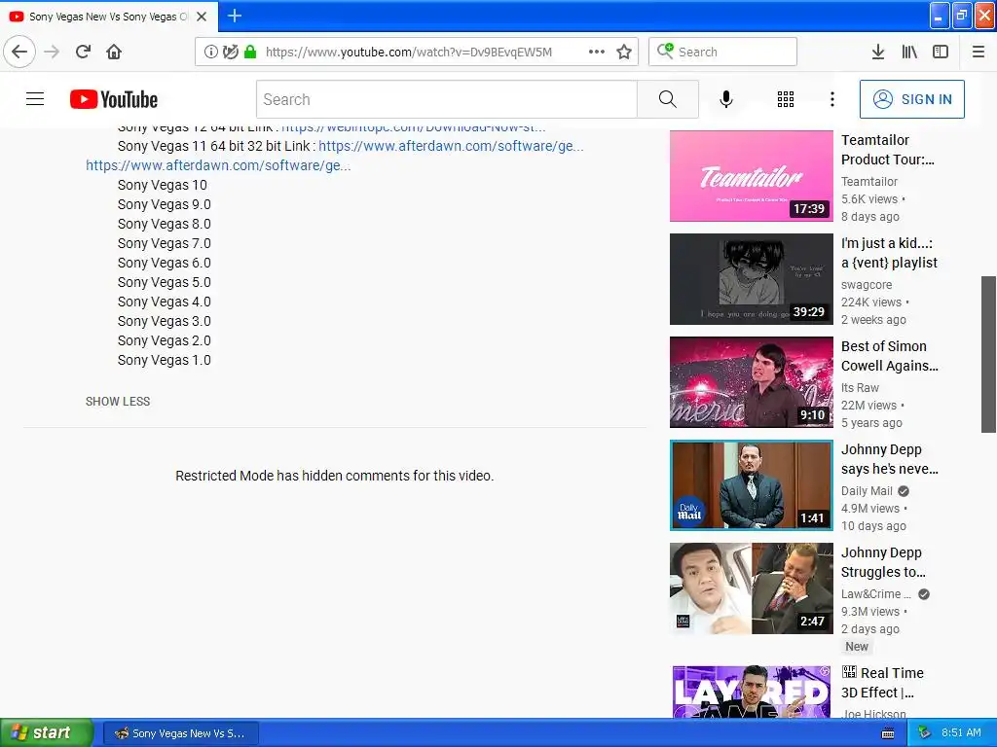
Task: Click the system tray keyboard icon
Action: 888,733
